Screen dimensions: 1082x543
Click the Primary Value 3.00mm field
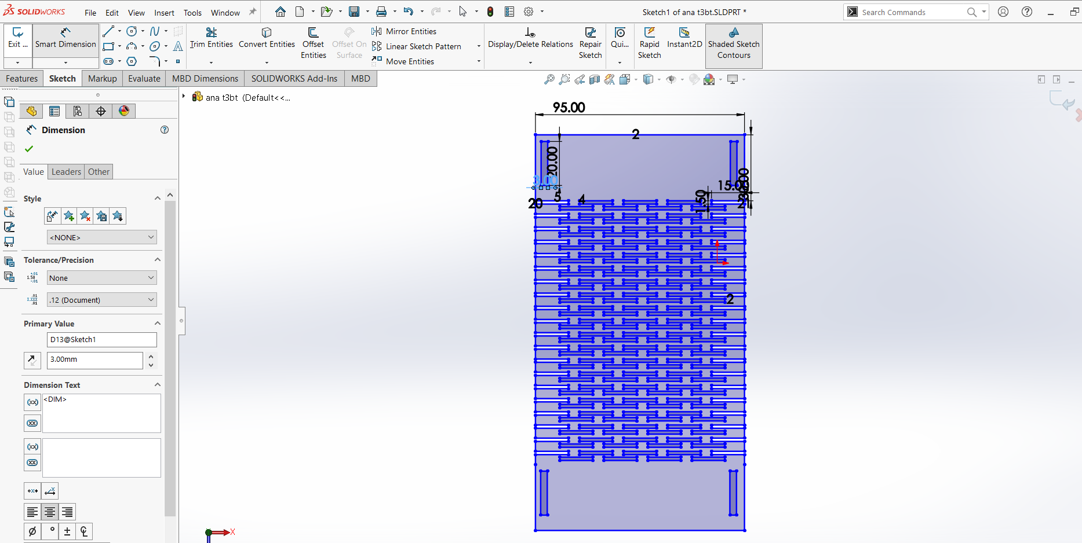(94, 359)
